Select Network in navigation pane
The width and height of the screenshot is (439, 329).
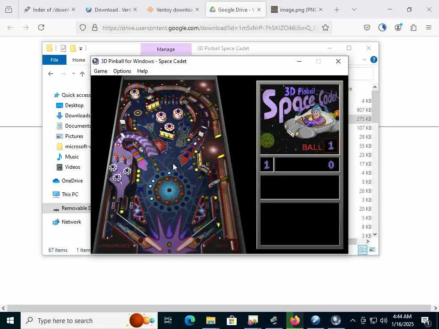click(x=66, y=222)
